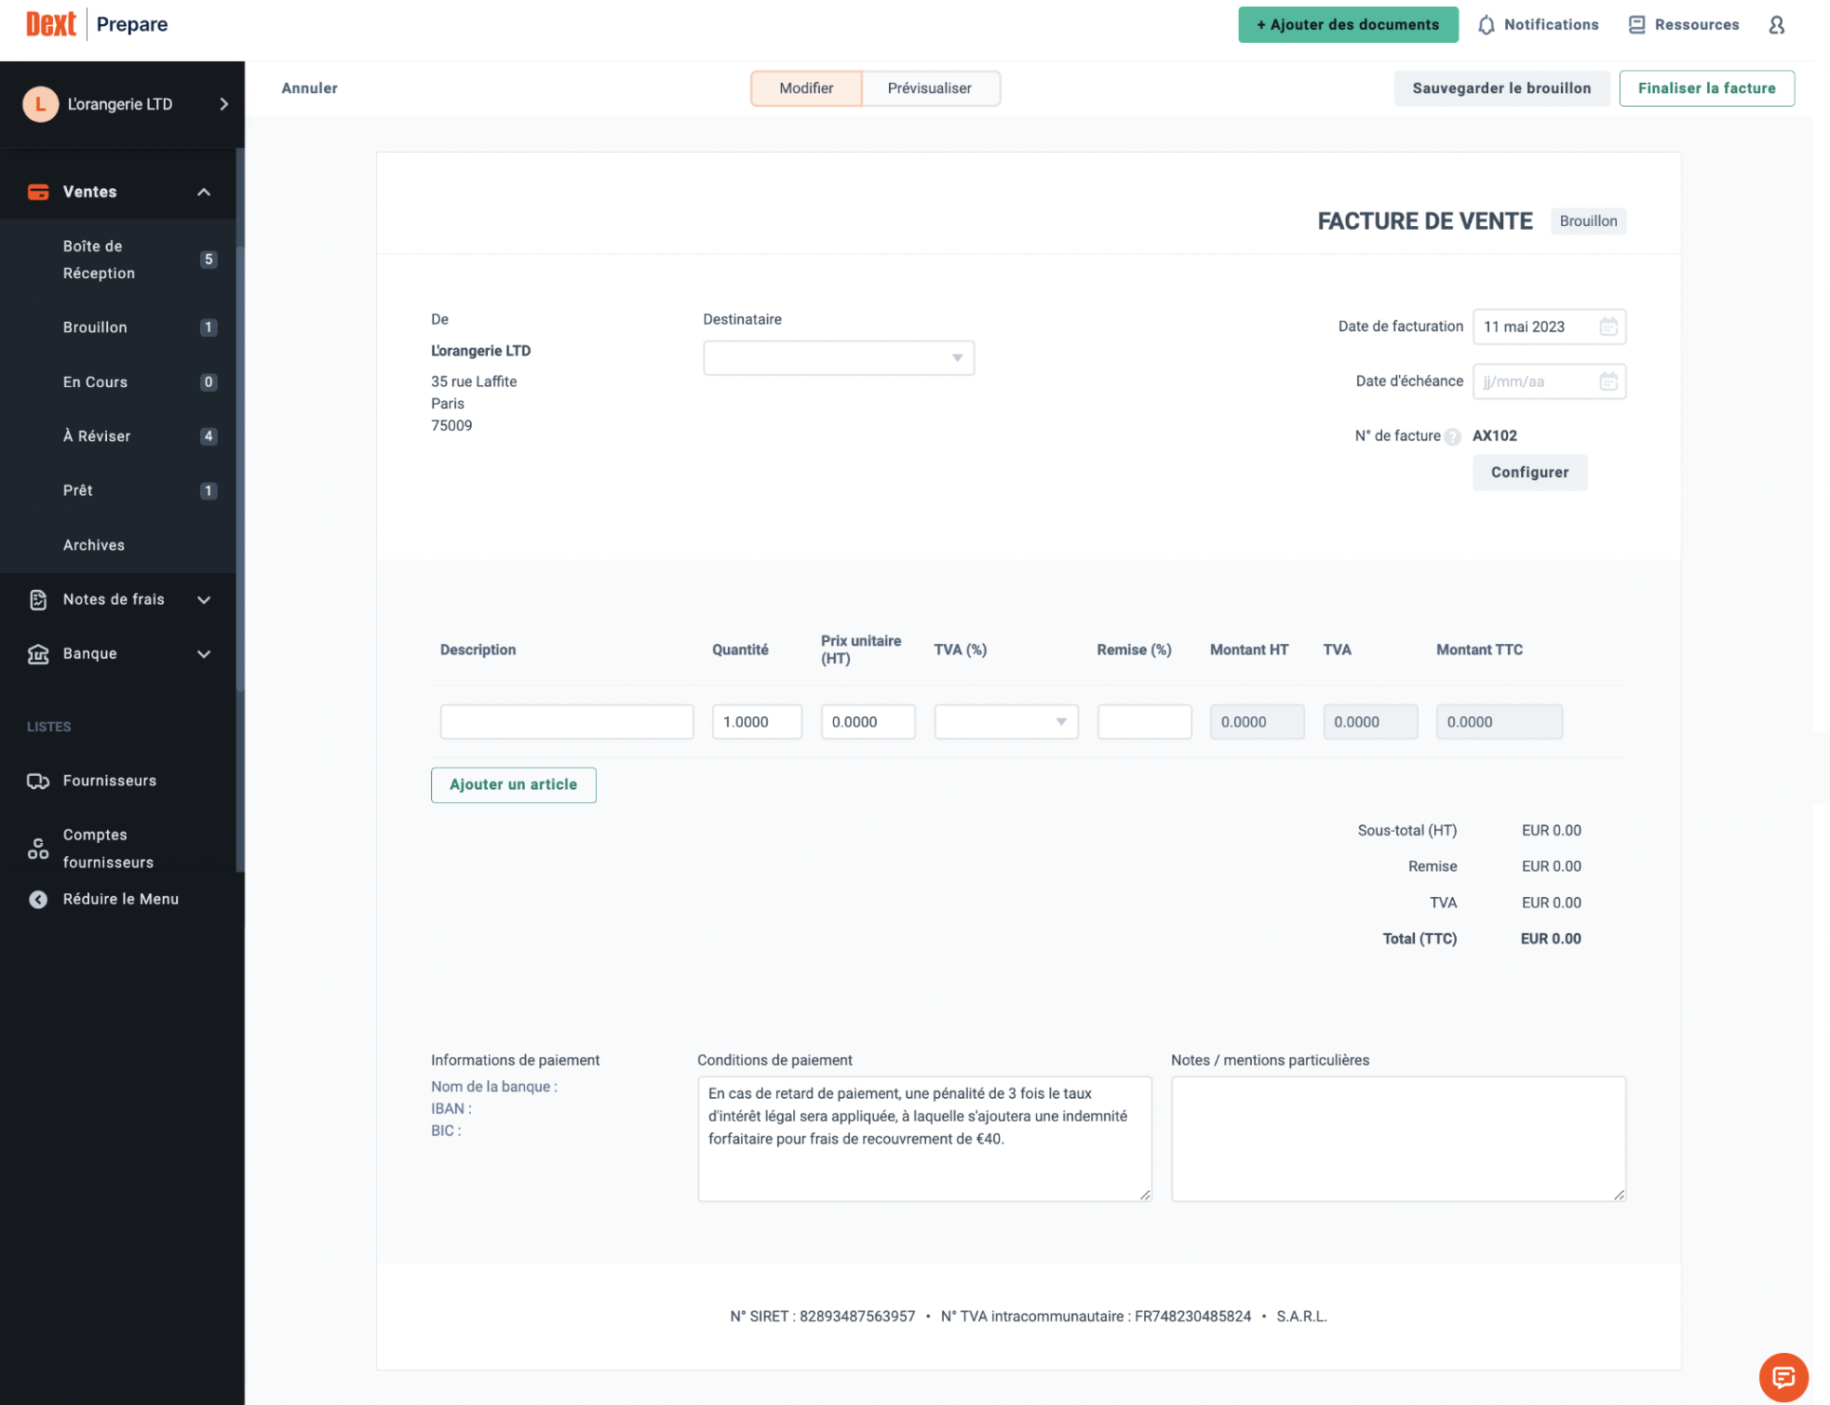Image resolution: width=1830 pixels, height=1405 pixels.
Task: Open the Destinataire dropdown
Action: tap(839, 358)
